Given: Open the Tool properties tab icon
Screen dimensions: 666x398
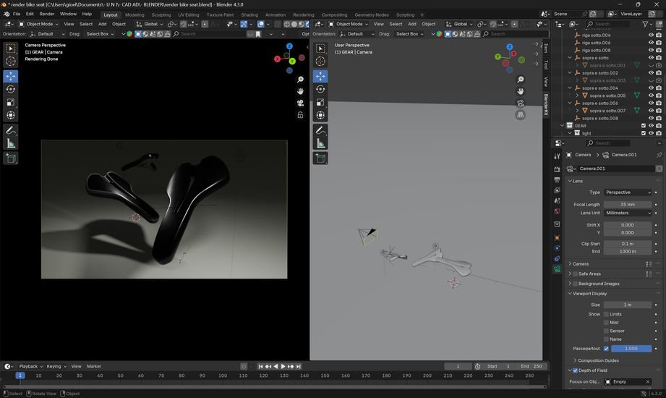Looking at the screenshot, I should pyautogui.click(x=557, y=156).
